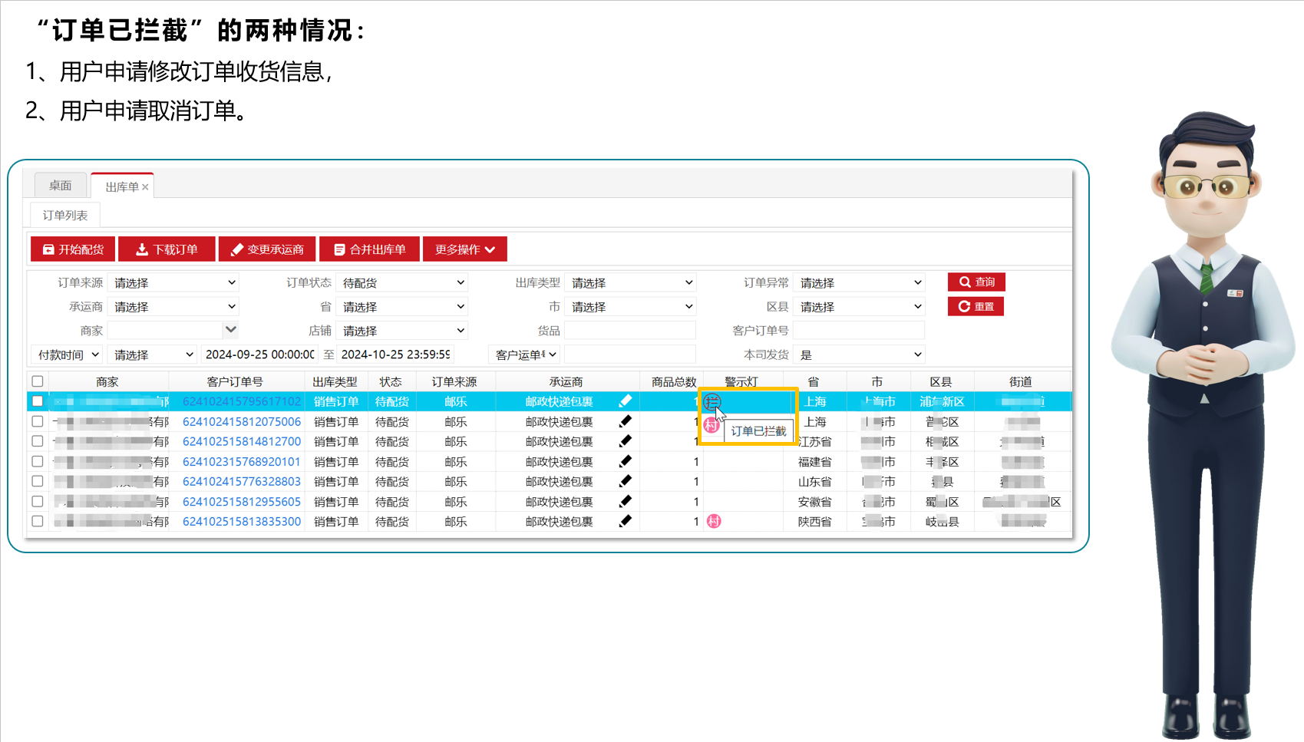
Task: Click the 承运商 column header
Action: coord(566,381)
